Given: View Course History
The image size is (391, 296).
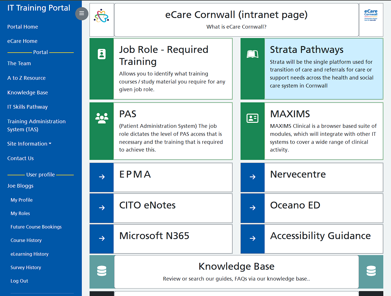Looking at the screenshot, I should coord(26,241).
